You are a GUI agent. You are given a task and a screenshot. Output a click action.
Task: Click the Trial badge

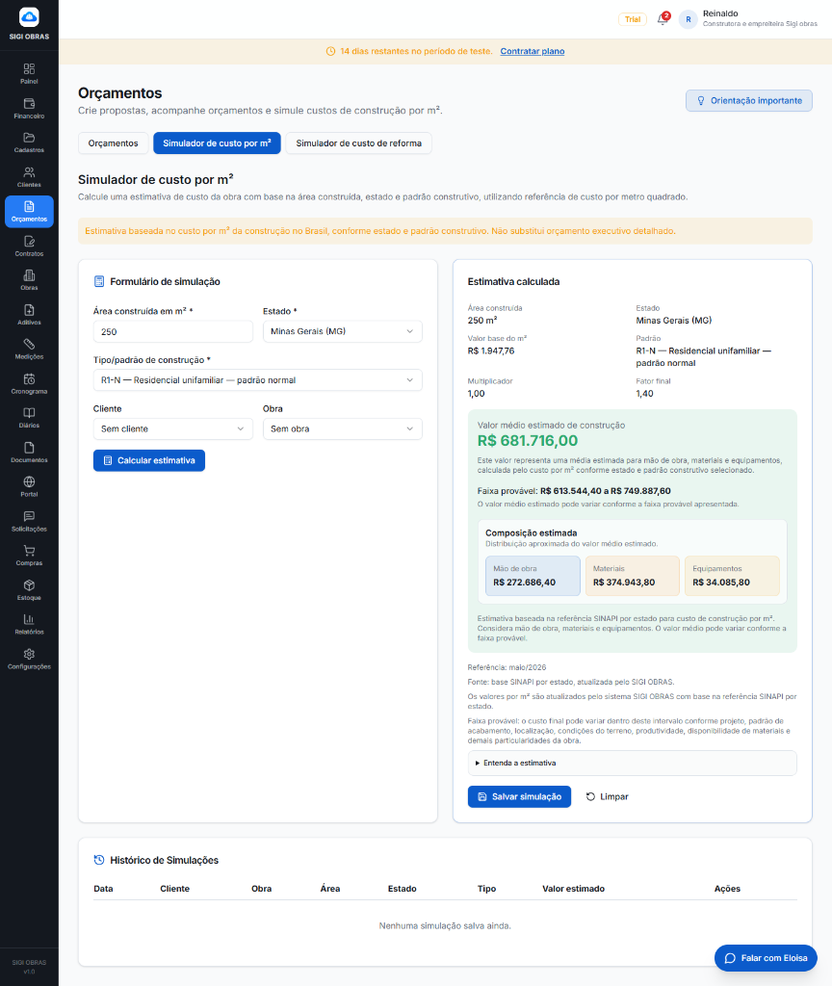(633, 19)
